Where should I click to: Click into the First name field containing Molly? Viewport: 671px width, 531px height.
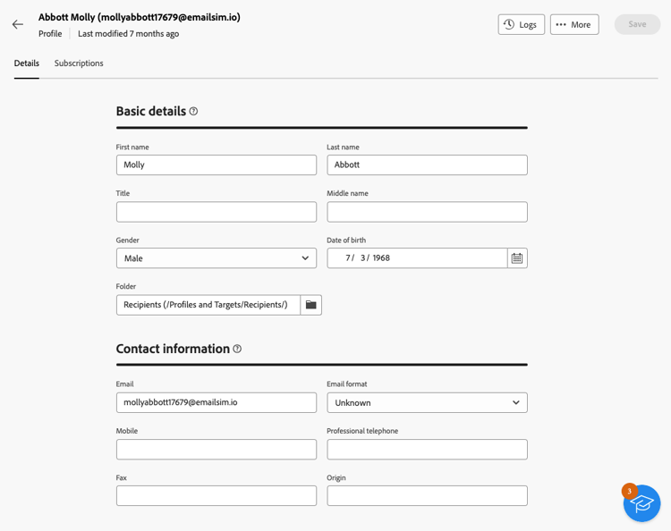217,165
